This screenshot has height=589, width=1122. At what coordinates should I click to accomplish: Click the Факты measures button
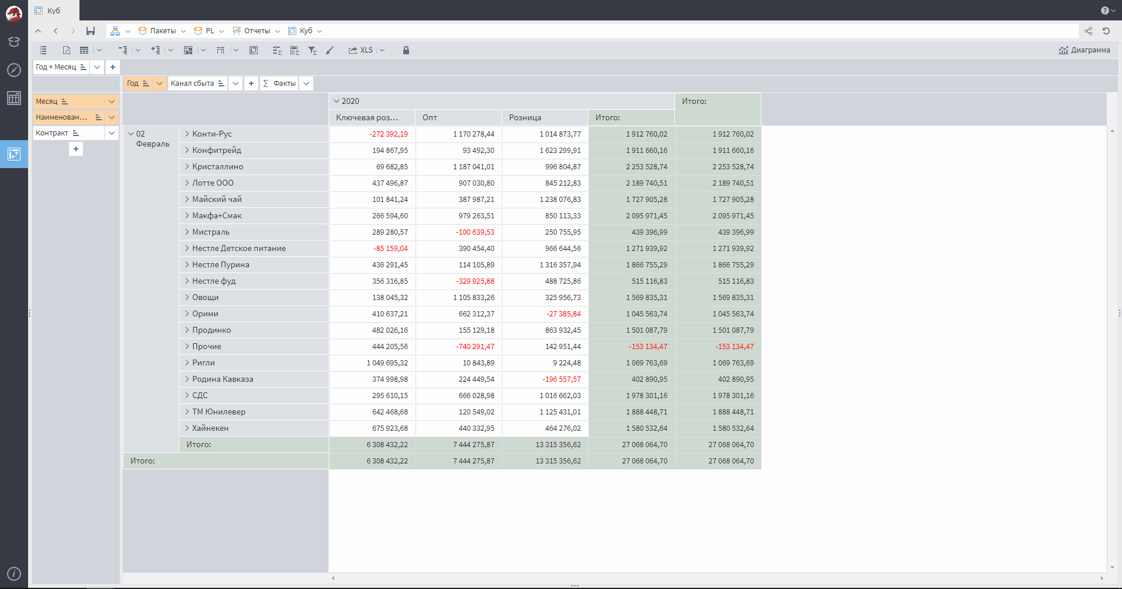click(279, 83)
